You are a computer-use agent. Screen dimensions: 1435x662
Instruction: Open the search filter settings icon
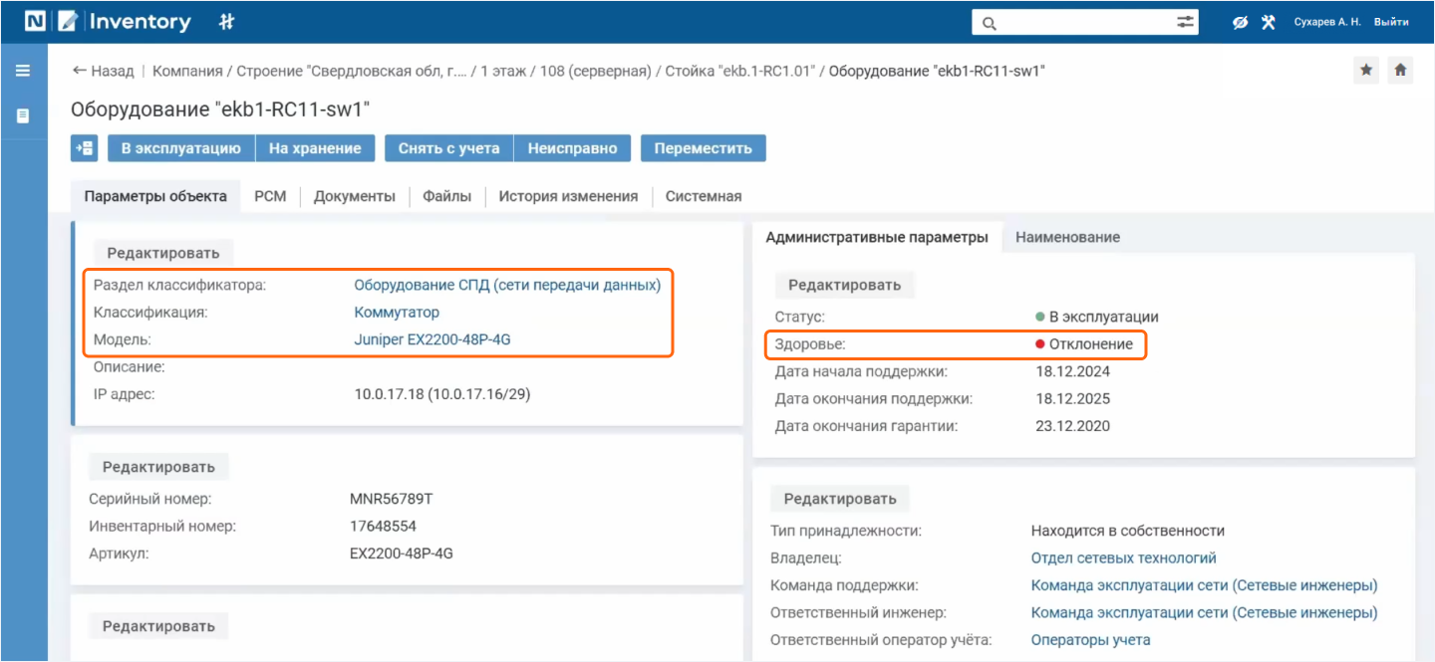(x=1185, y=22)
